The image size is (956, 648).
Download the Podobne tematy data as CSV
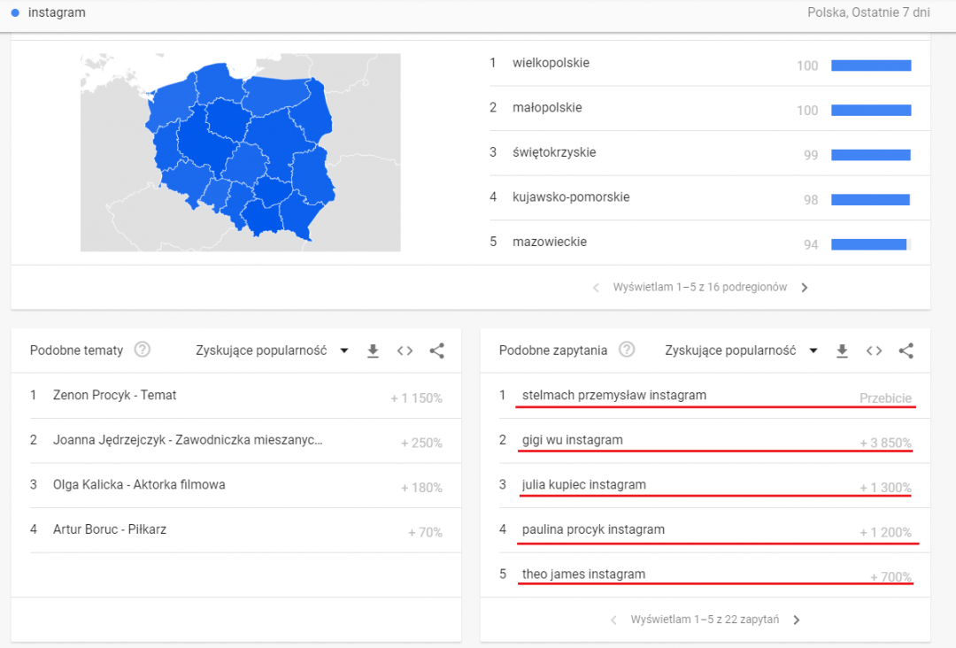coord(373,351)
